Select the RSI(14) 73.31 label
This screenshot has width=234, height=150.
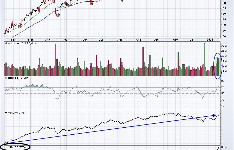(18, 78)
